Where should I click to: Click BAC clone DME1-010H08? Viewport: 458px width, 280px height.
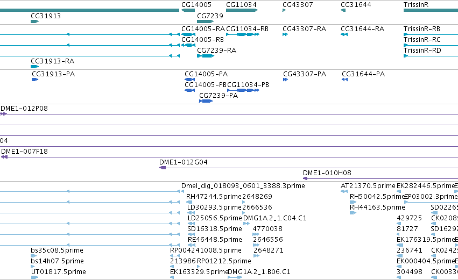327,173
